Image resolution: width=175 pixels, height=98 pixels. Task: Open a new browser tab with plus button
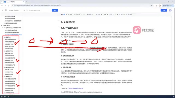(x=27, y=2)
